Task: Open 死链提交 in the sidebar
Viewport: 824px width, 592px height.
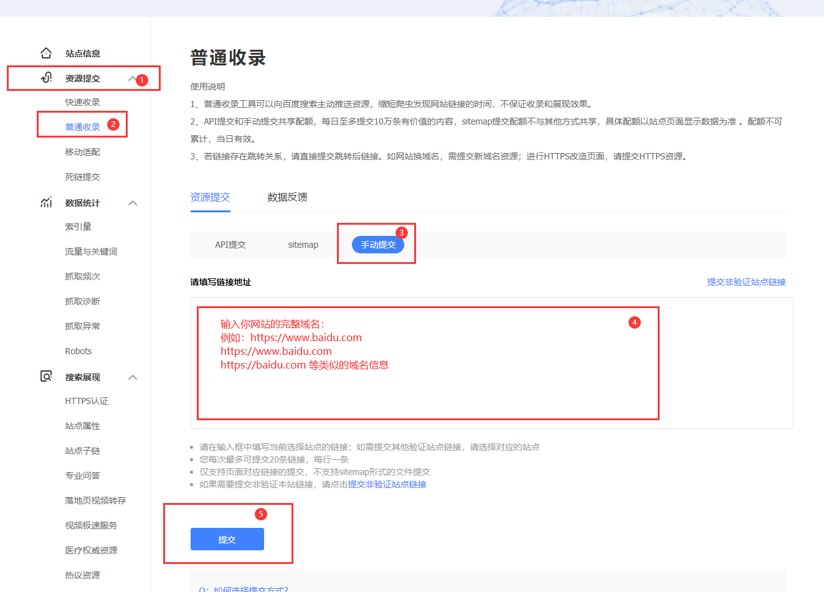Action: pos(82,177)
